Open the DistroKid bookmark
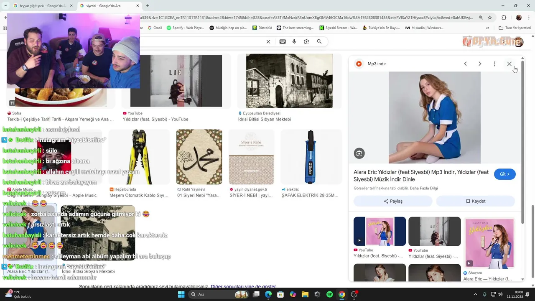Screen dimensions: 535x301 (x=262, y=28)
